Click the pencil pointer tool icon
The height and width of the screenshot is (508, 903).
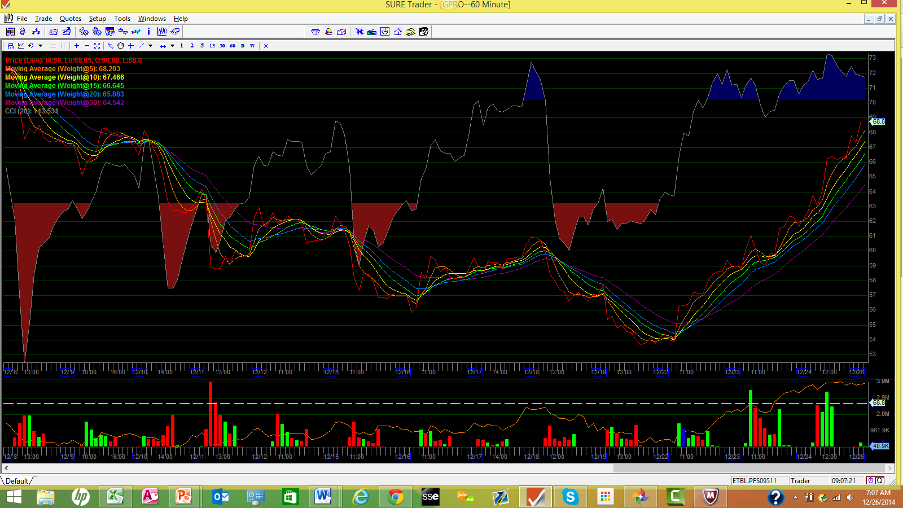pyautogui.click(x=111, y=46)
